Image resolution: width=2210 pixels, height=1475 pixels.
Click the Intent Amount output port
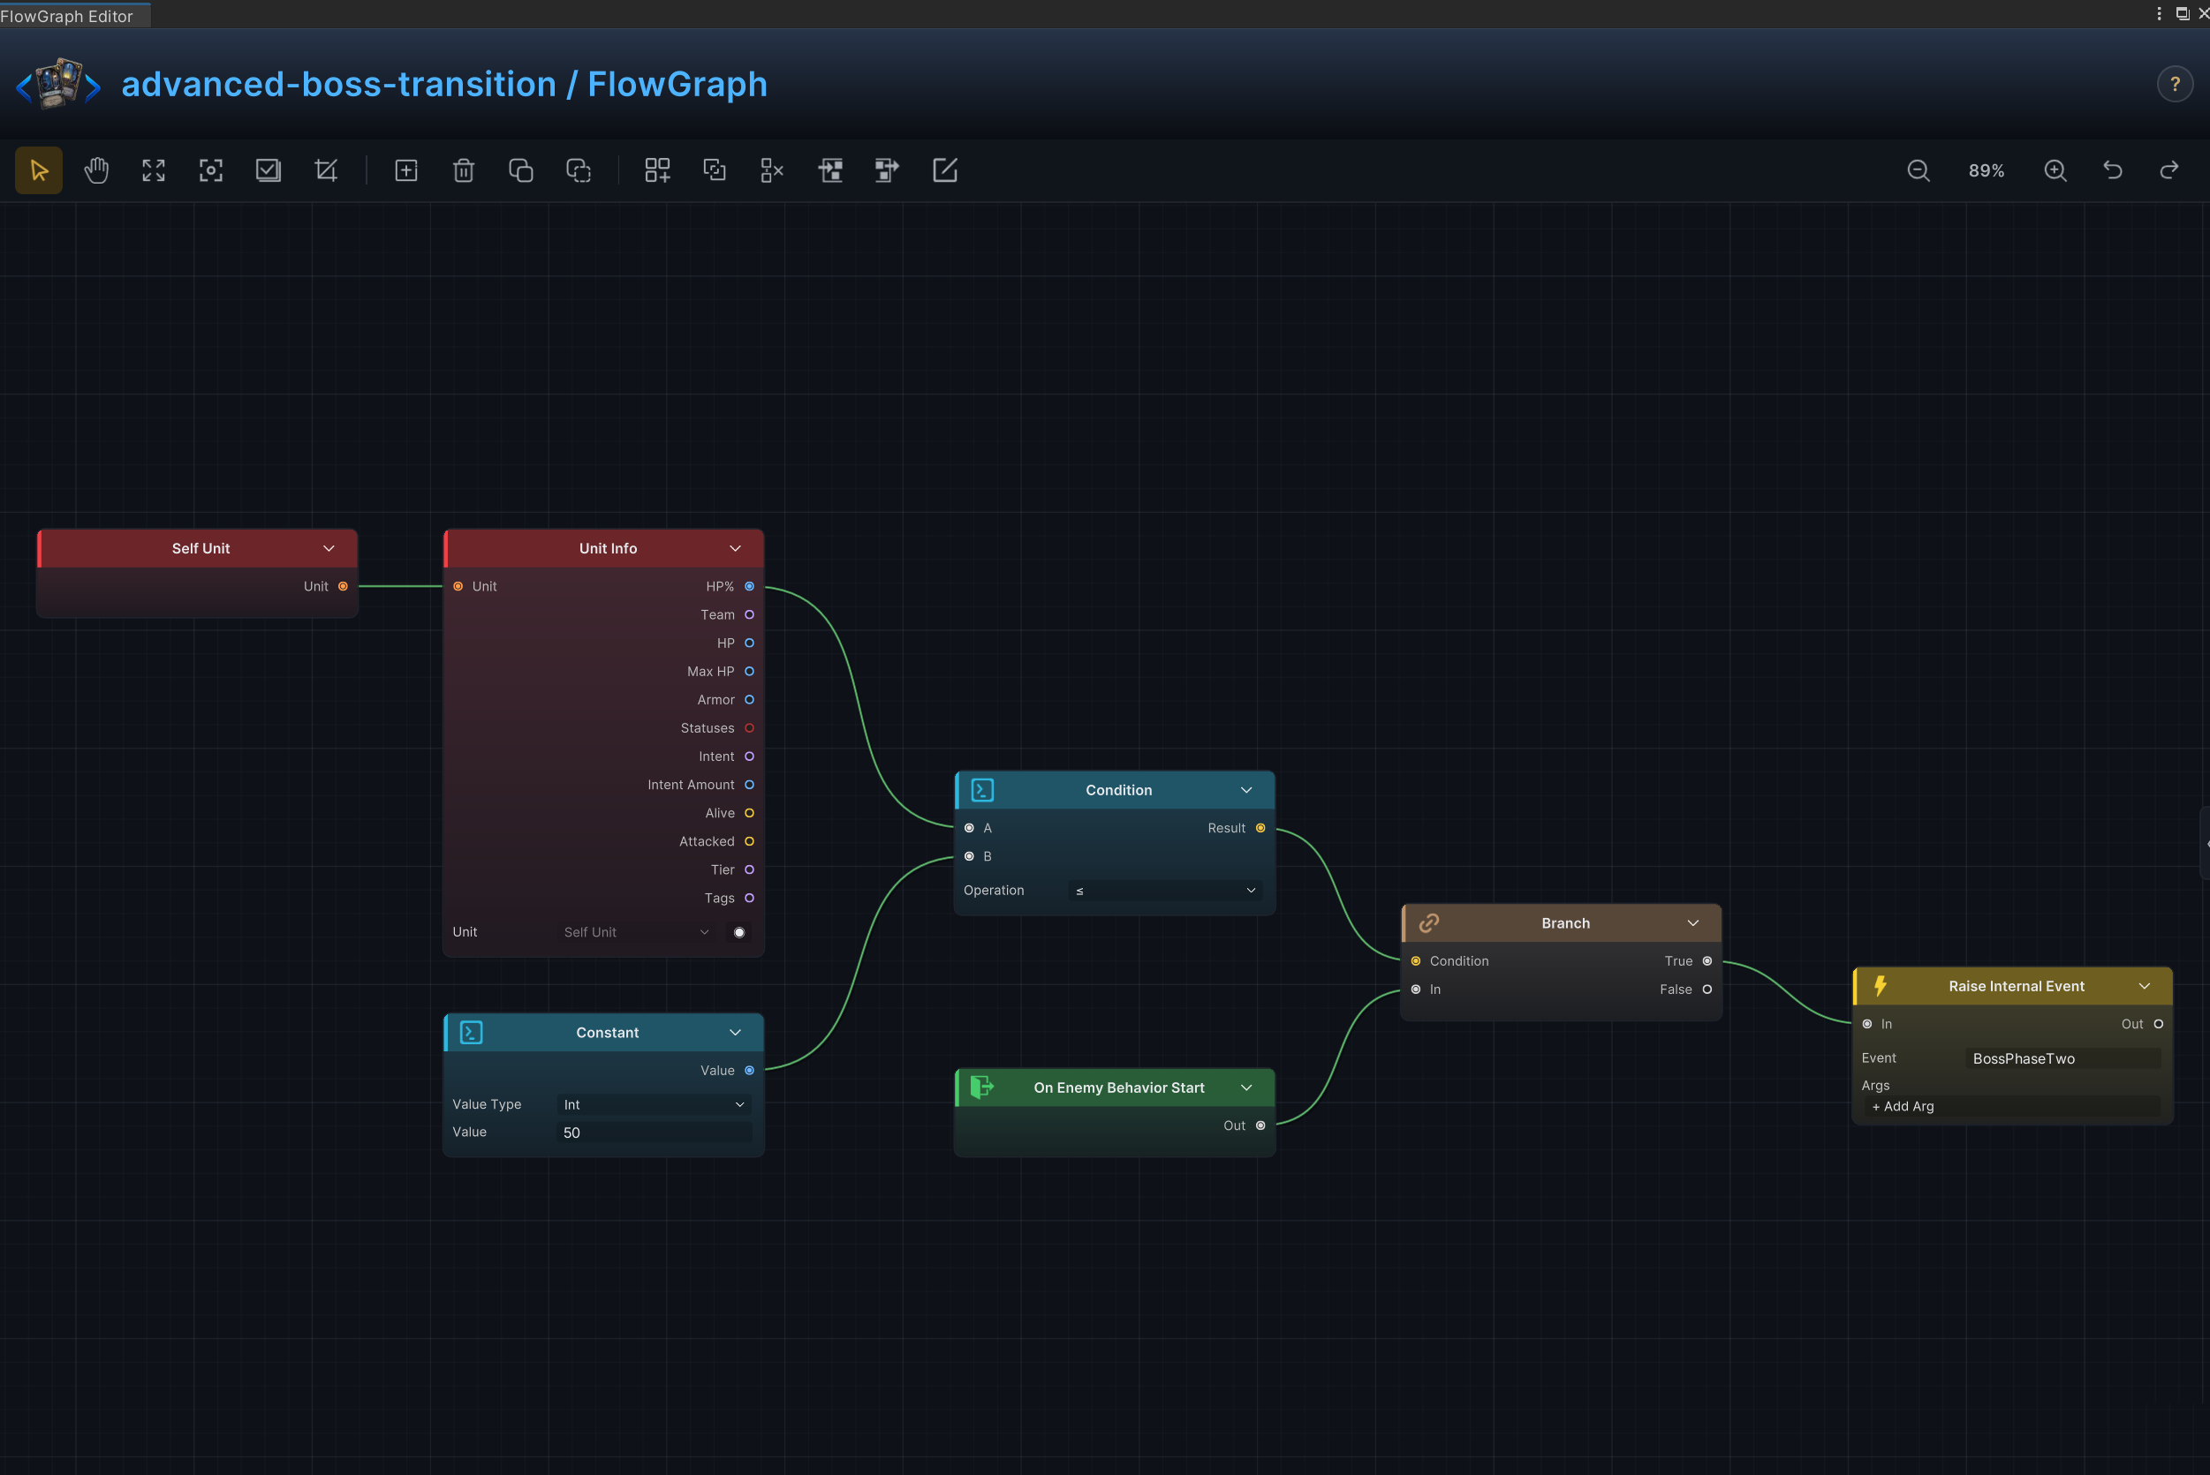(749, 785)
